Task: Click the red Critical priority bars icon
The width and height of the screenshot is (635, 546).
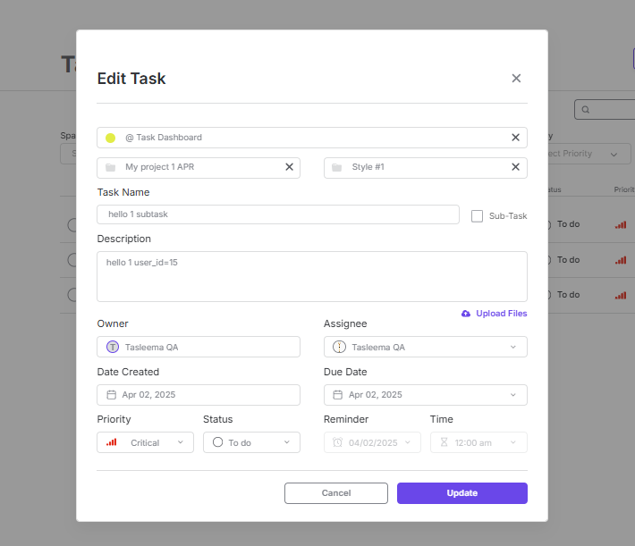Action: 112,442
